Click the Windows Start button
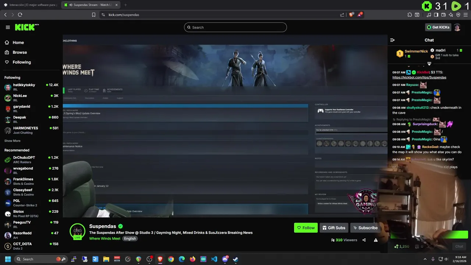471x265 pixels. pyautogui.click(x=8, y=259)
